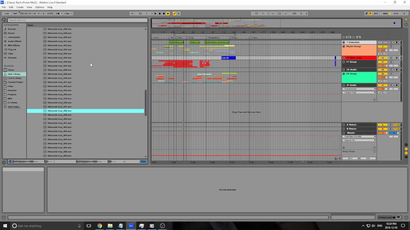Select Drums category in browser
Image resolution: width=410 pixels, height=230 pixels.
pyautogui.click(x=11, y=33)
